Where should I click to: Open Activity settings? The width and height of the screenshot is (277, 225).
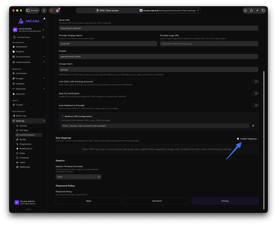(x=23, y=126)
